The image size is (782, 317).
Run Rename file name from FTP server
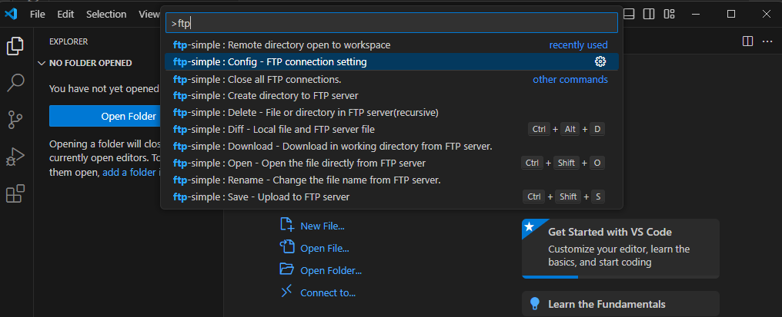tap(392, 180)
